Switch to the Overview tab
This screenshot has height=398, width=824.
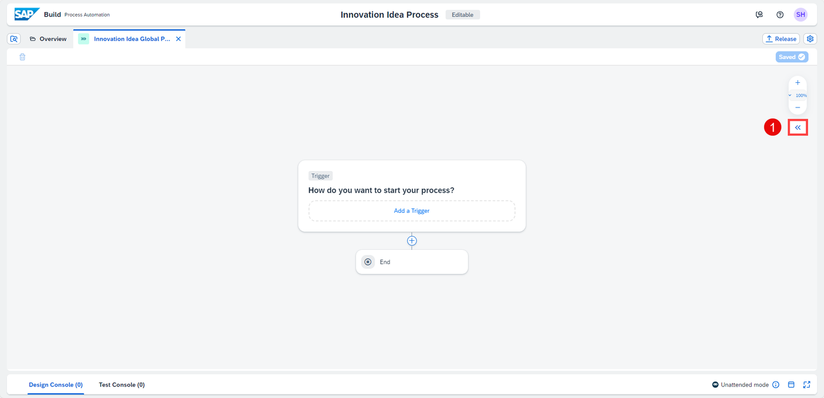coord(48,39)
